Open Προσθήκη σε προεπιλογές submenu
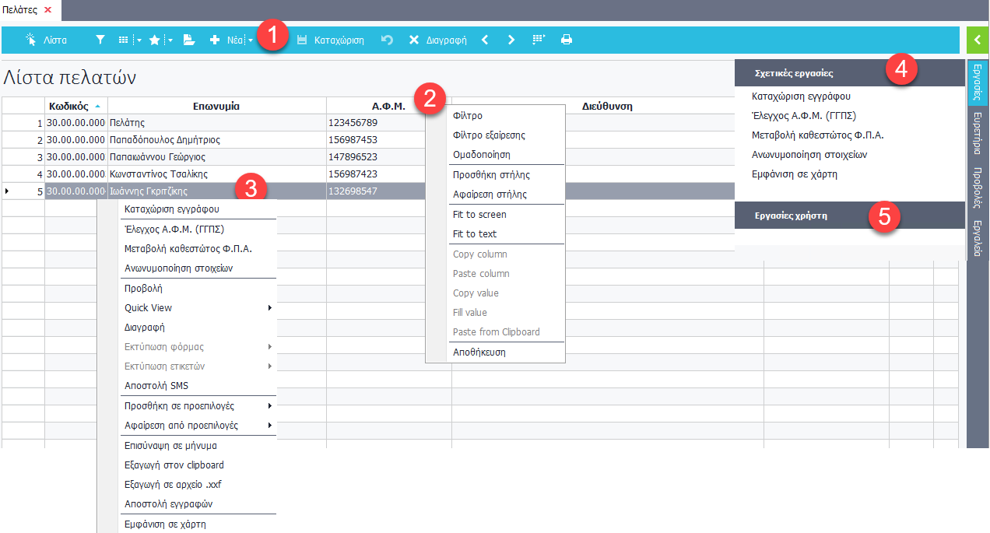 coord(270,406)
